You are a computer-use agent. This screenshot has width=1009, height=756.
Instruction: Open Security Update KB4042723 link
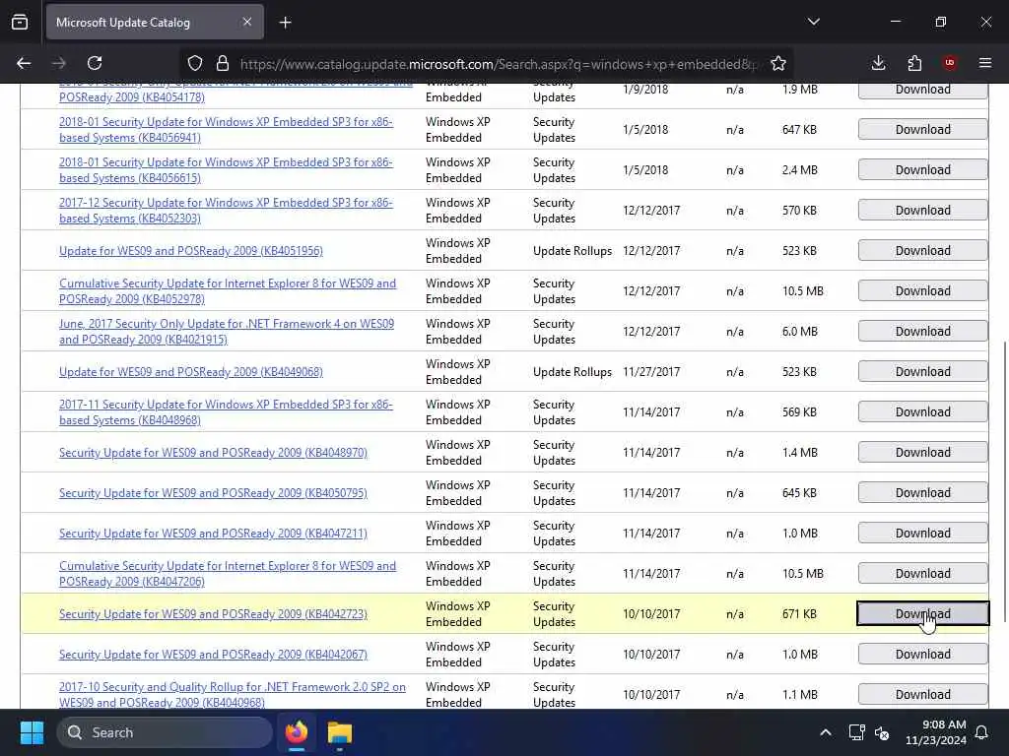click(x=213, y=614)
